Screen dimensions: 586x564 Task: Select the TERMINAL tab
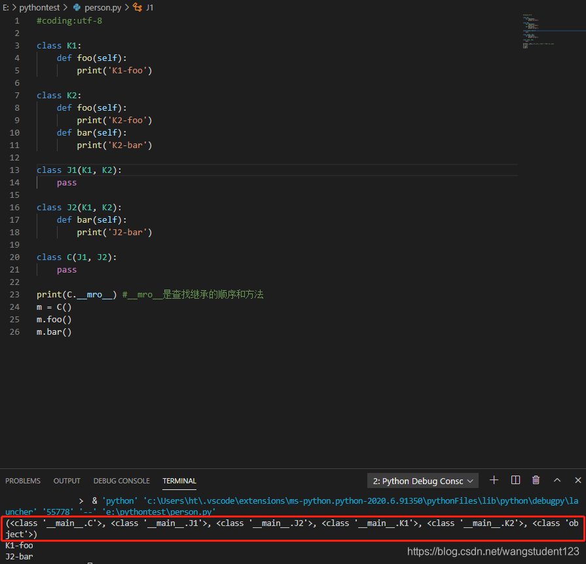point(179,481)
